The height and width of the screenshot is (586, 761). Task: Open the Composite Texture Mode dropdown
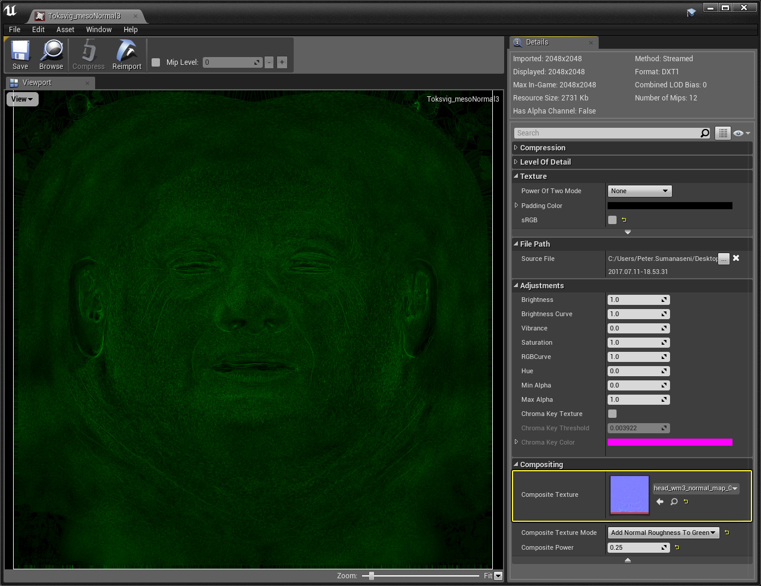pyautogui.click(x=663, y=533)
